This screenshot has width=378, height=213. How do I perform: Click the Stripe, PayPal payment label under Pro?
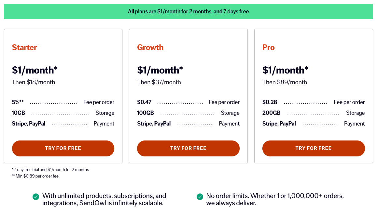[279, 124]
